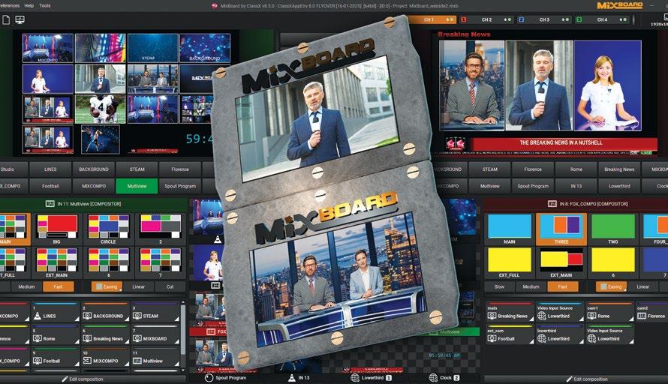Click the LINES source button in left row
668x384 pixels.
click(x=50, y=169)
